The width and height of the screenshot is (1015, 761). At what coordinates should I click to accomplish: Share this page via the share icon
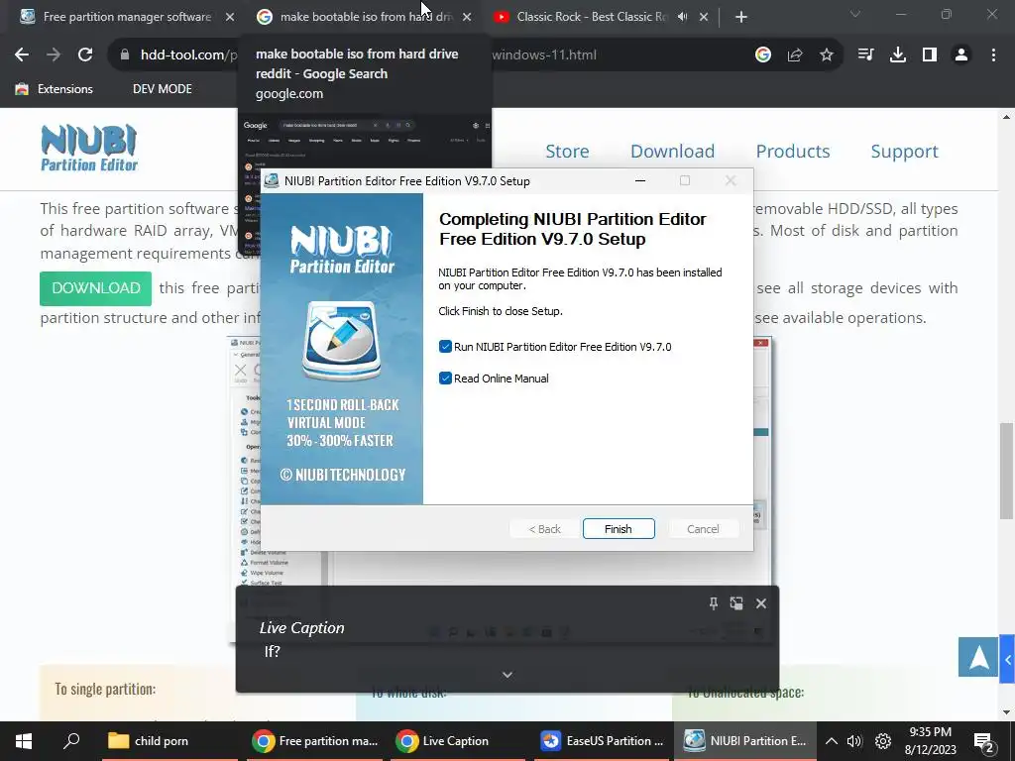pyautogui.click(x=795, y=55)
